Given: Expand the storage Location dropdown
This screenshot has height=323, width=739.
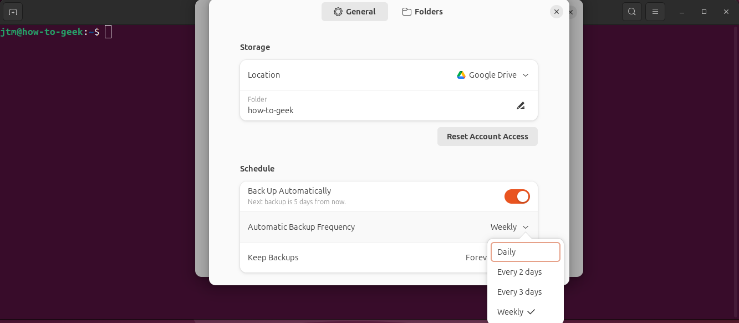Looking at the screenshot, I should point(492,75).
